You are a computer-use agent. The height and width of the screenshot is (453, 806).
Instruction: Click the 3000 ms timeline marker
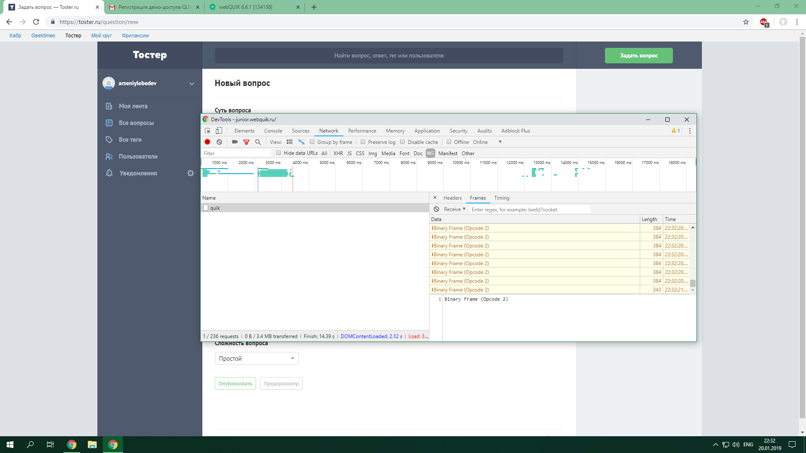click(272, 163)
